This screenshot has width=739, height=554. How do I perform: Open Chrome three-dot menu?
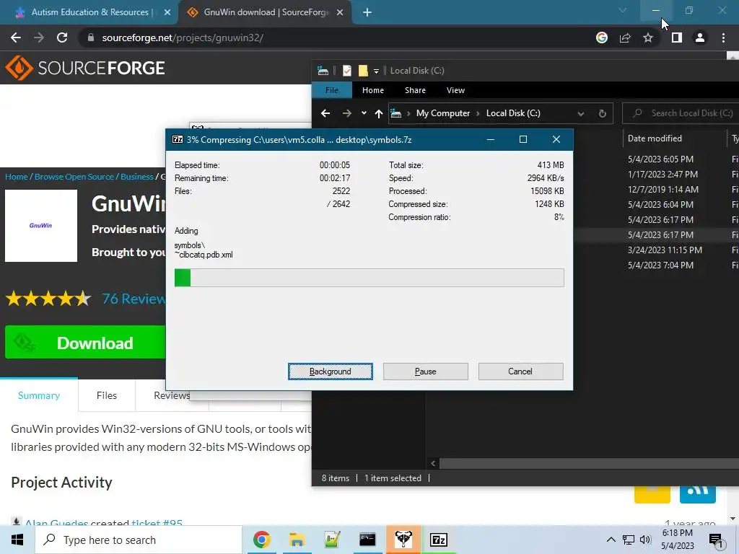(723, 38)
